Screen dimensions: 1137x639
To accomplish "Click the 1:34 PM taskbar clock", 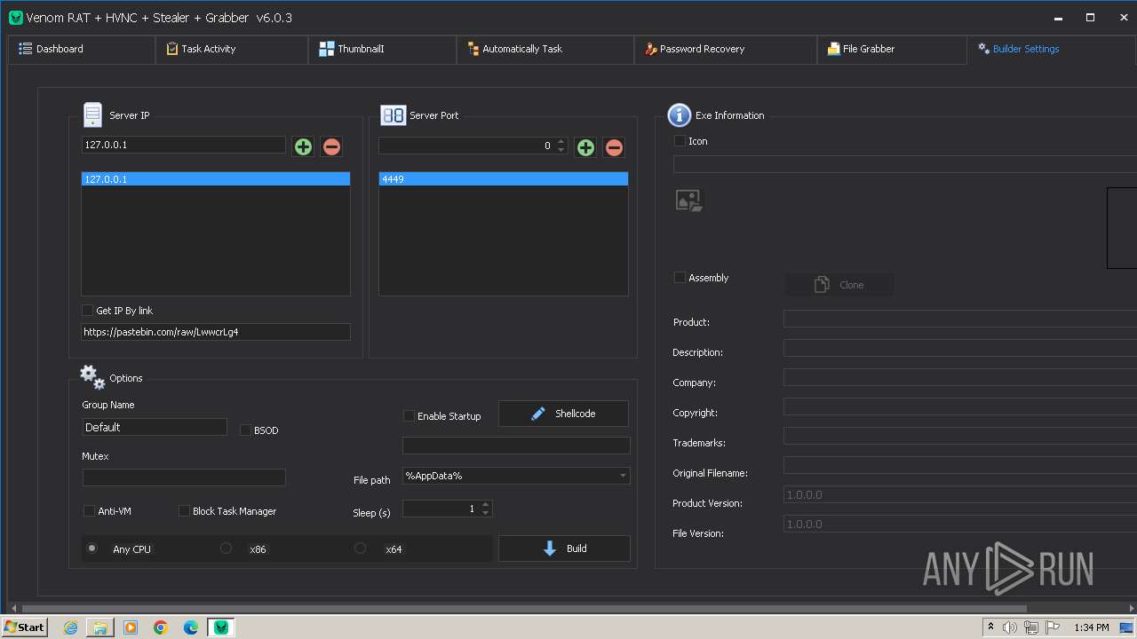I will tap(1091, 627).
